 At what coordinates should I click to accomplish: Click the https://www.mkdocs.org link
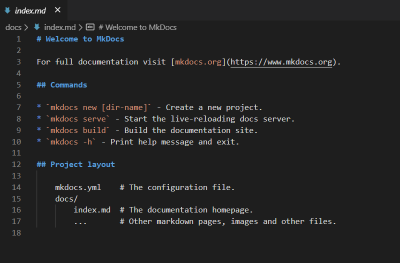(x=281, y=62)
